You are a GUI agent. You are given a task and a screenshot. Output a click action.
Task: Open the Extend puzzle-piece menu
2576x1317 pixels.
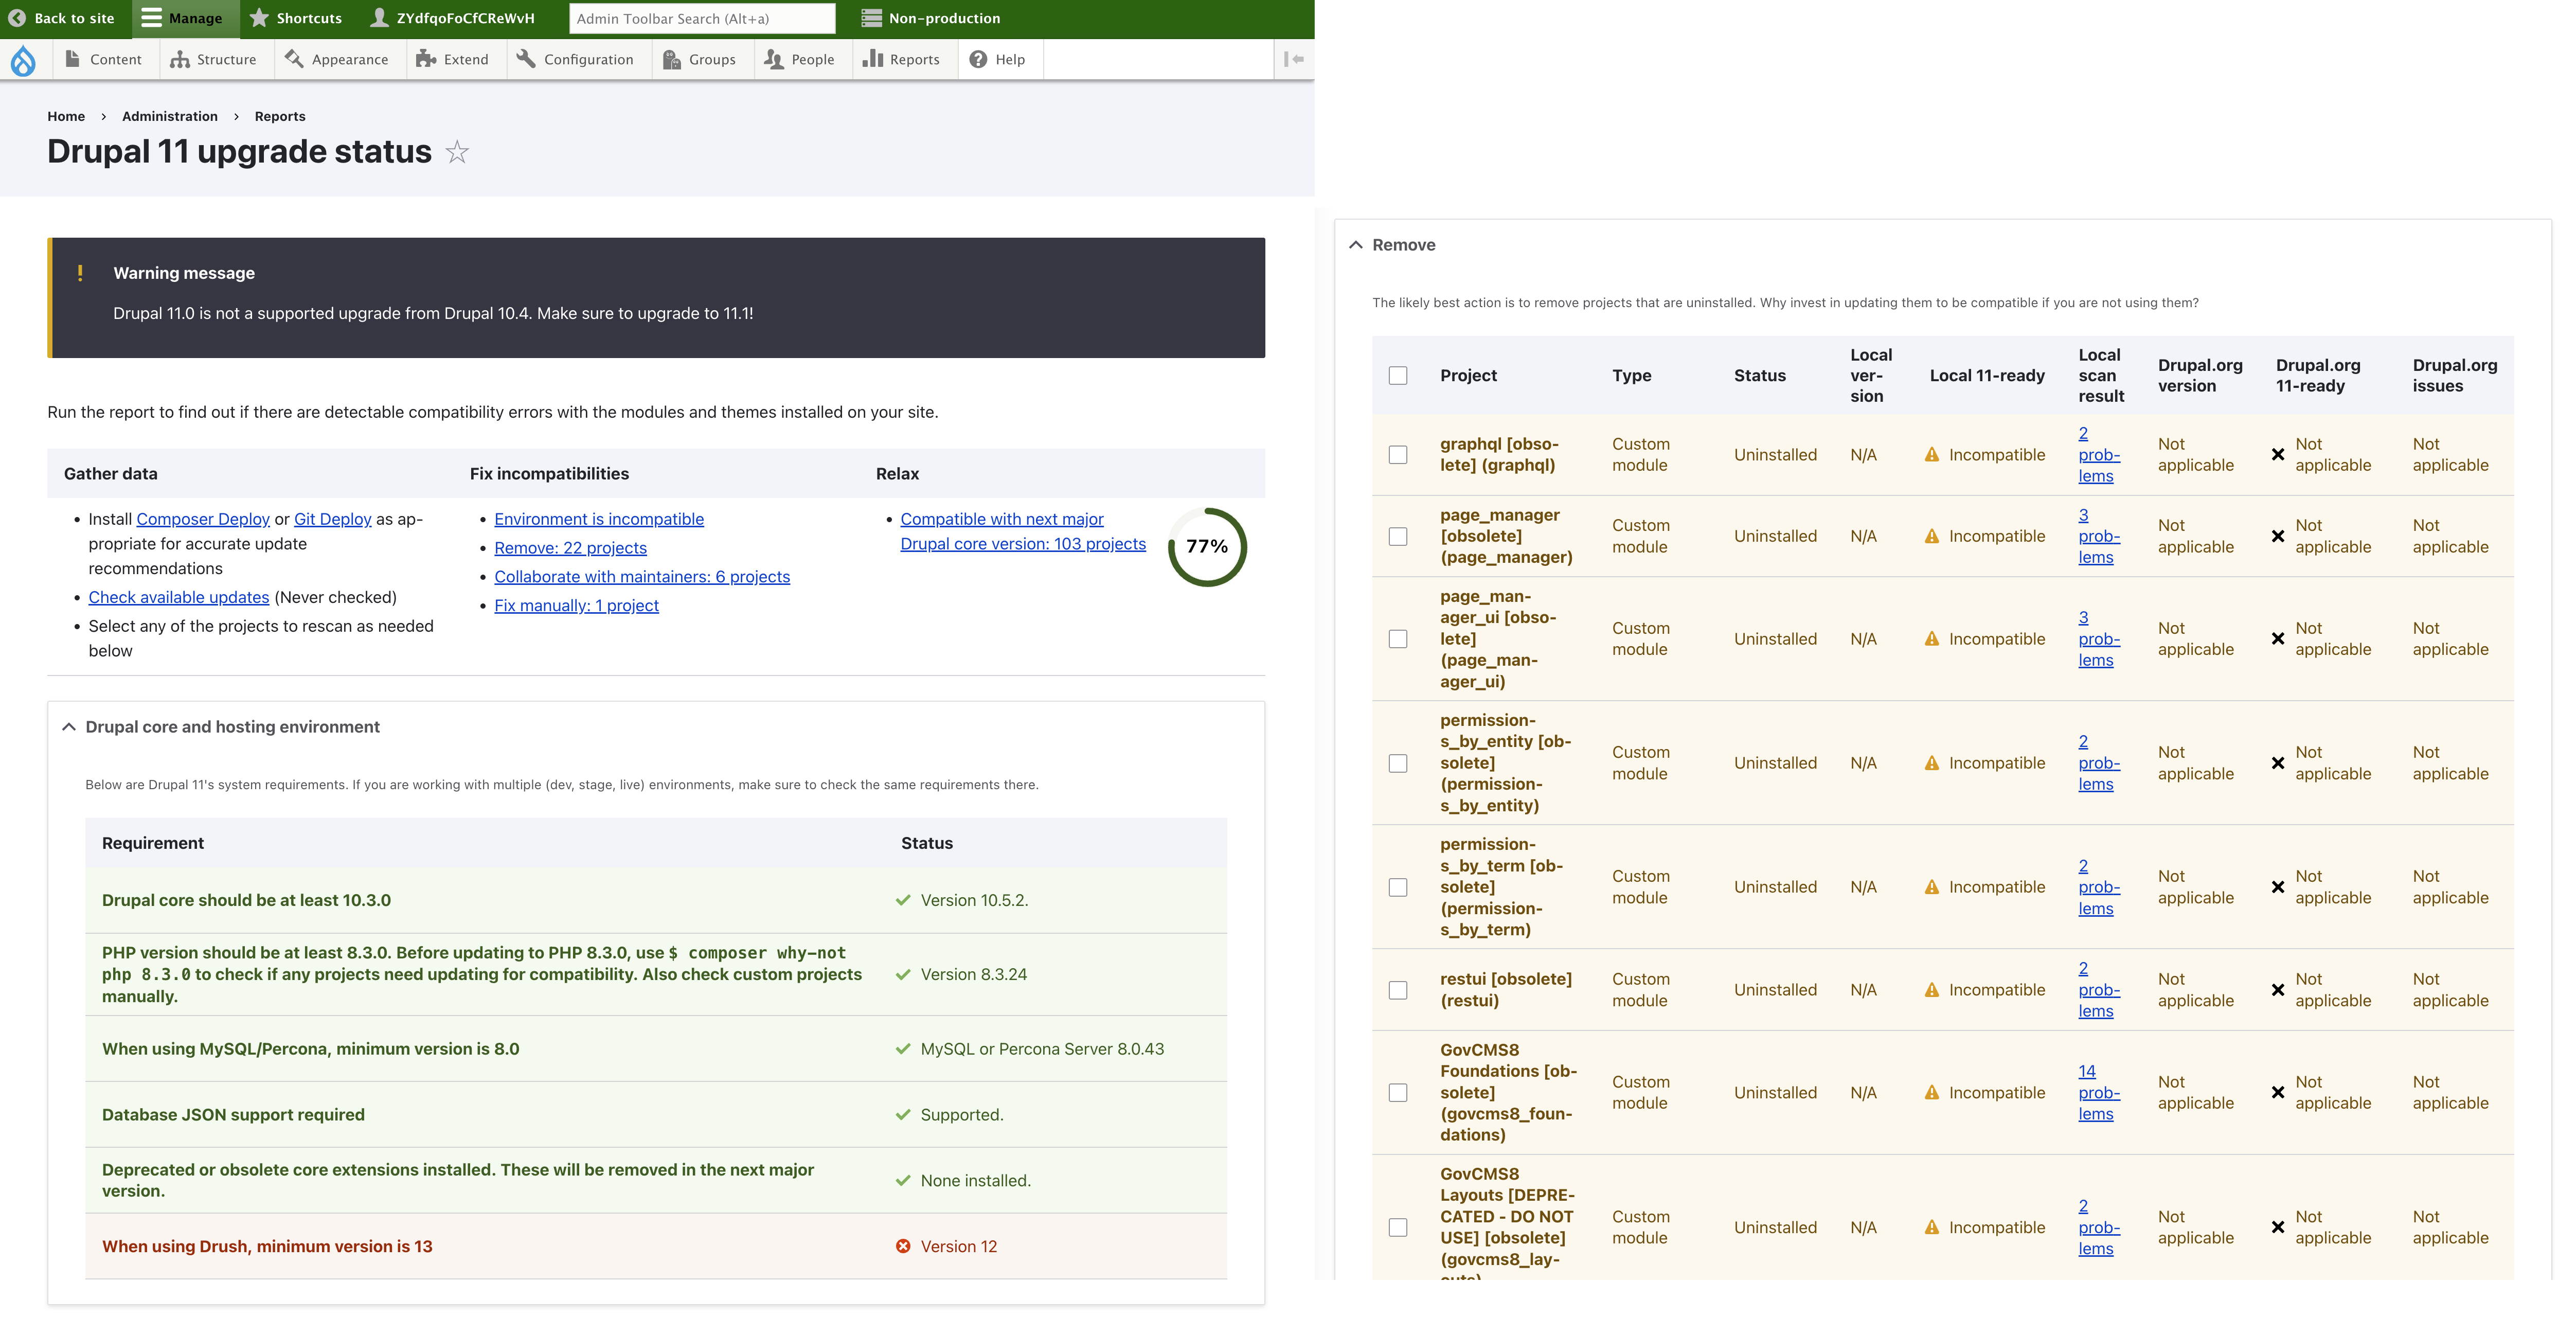pyautogui.click(x=453, y=59)
